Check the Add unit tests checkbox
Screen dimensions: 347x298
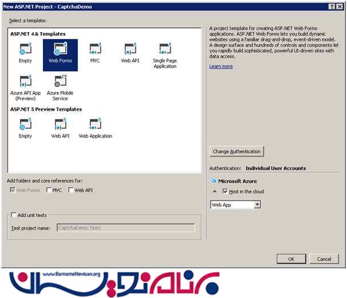tap(14, 215)
